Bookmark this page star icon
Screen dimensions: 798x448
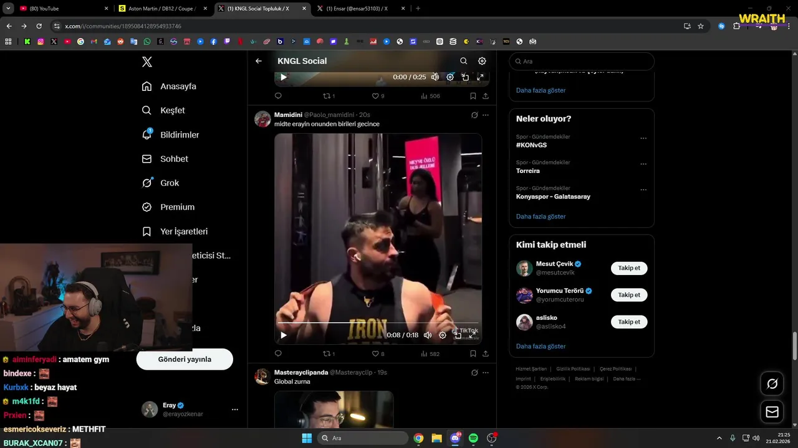[701, 26]
